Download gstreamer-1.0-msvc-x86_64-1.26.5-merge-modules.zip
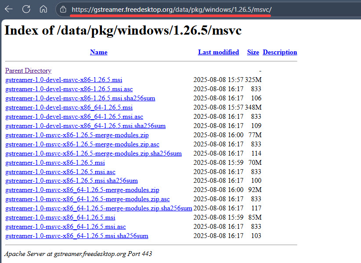361x263 pixels. (82, 190)
